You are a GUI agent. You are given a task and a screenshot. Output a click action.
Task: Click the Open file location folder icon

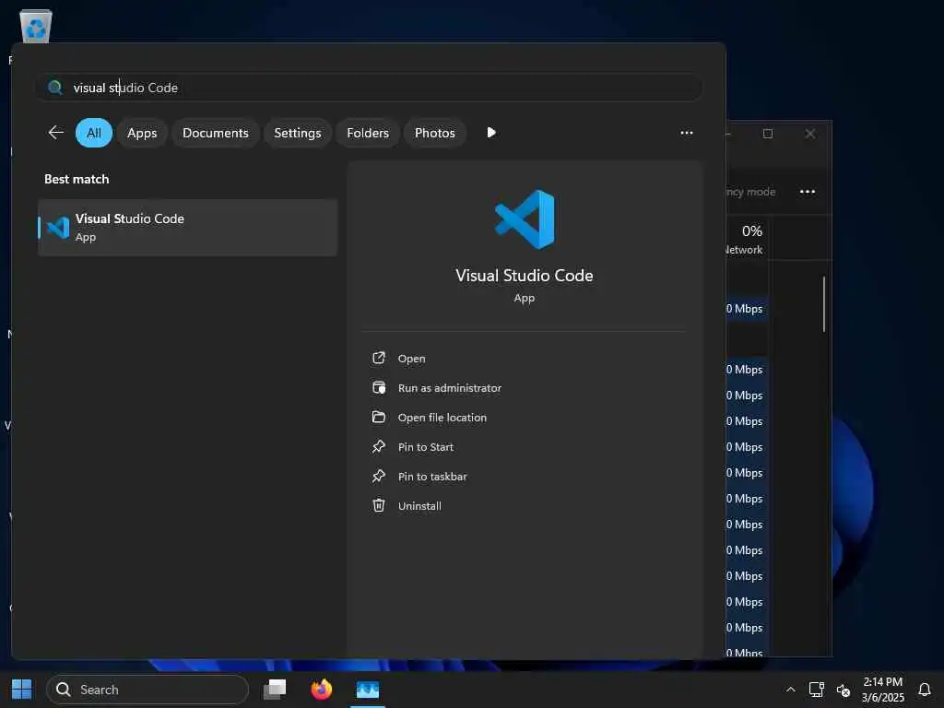point(379,417)
